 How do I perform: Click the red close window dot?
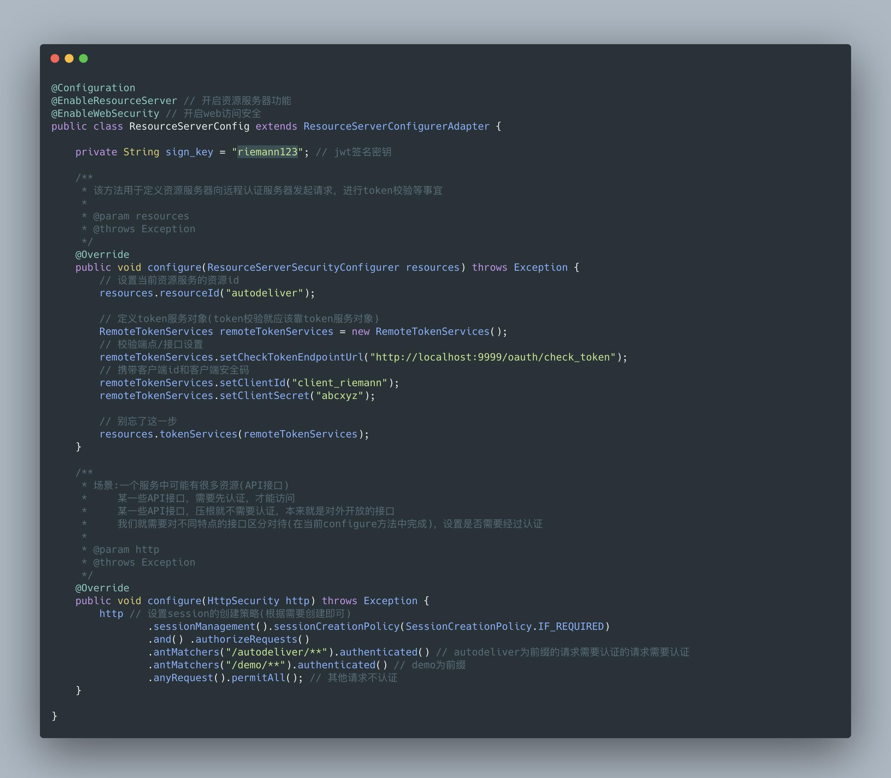[x=55, y=59]
